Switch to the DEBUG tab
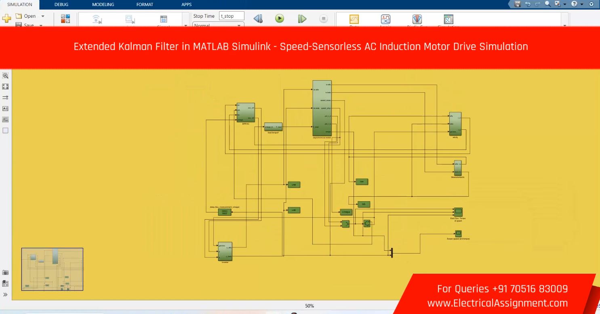Image resolution: width=600 pixels, height=314 pixels. (61, 4)
